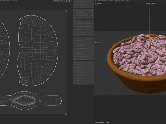Choose Clear UV Pins command
The height and width of the screenshot is (124, 166).
pyautogui.click(x=84, y=7)
